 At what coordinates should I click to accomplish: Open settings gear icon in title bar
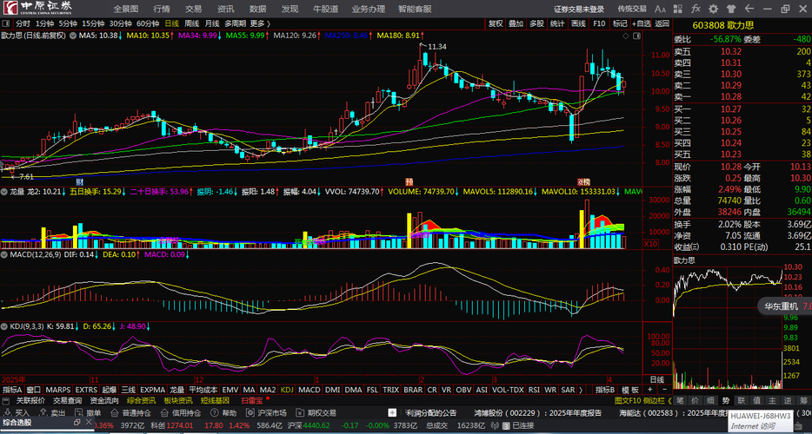714,9
